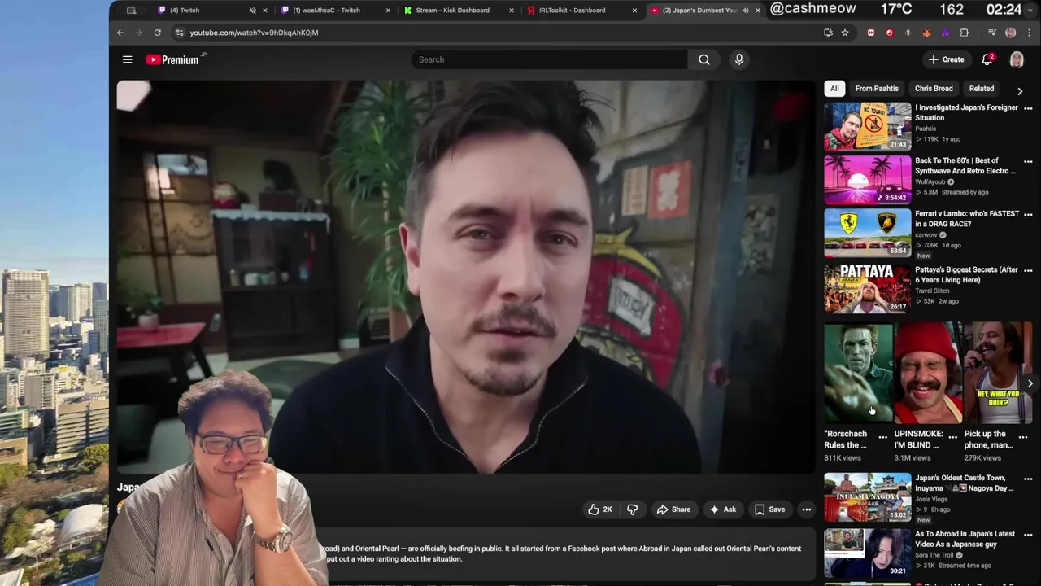1041x586 pixels.
Task: Open carwow channel name link
Action: point(926,235)
